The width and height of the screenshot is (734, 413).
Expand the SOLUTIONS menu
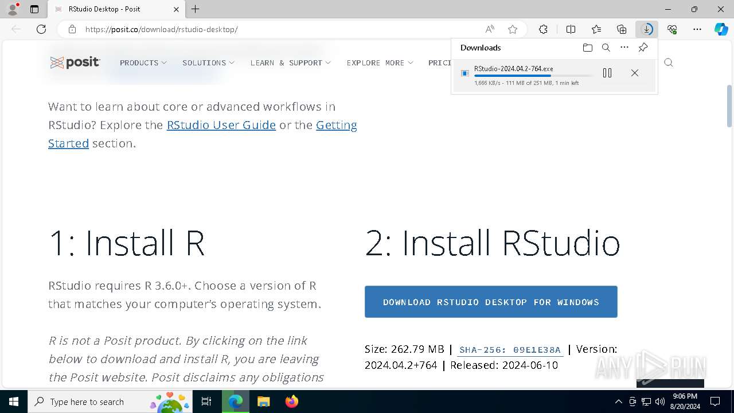click(209, 63)
